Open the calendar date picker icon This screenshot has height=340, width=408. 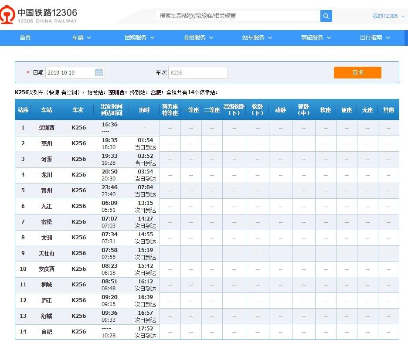[99, 72]
